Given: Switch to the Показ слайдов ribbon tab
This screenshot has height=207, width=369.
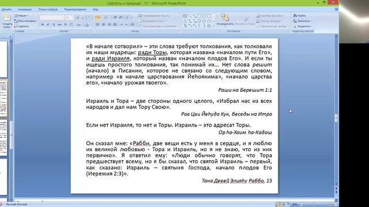Looking at the screenshot, I should (48, 9).
